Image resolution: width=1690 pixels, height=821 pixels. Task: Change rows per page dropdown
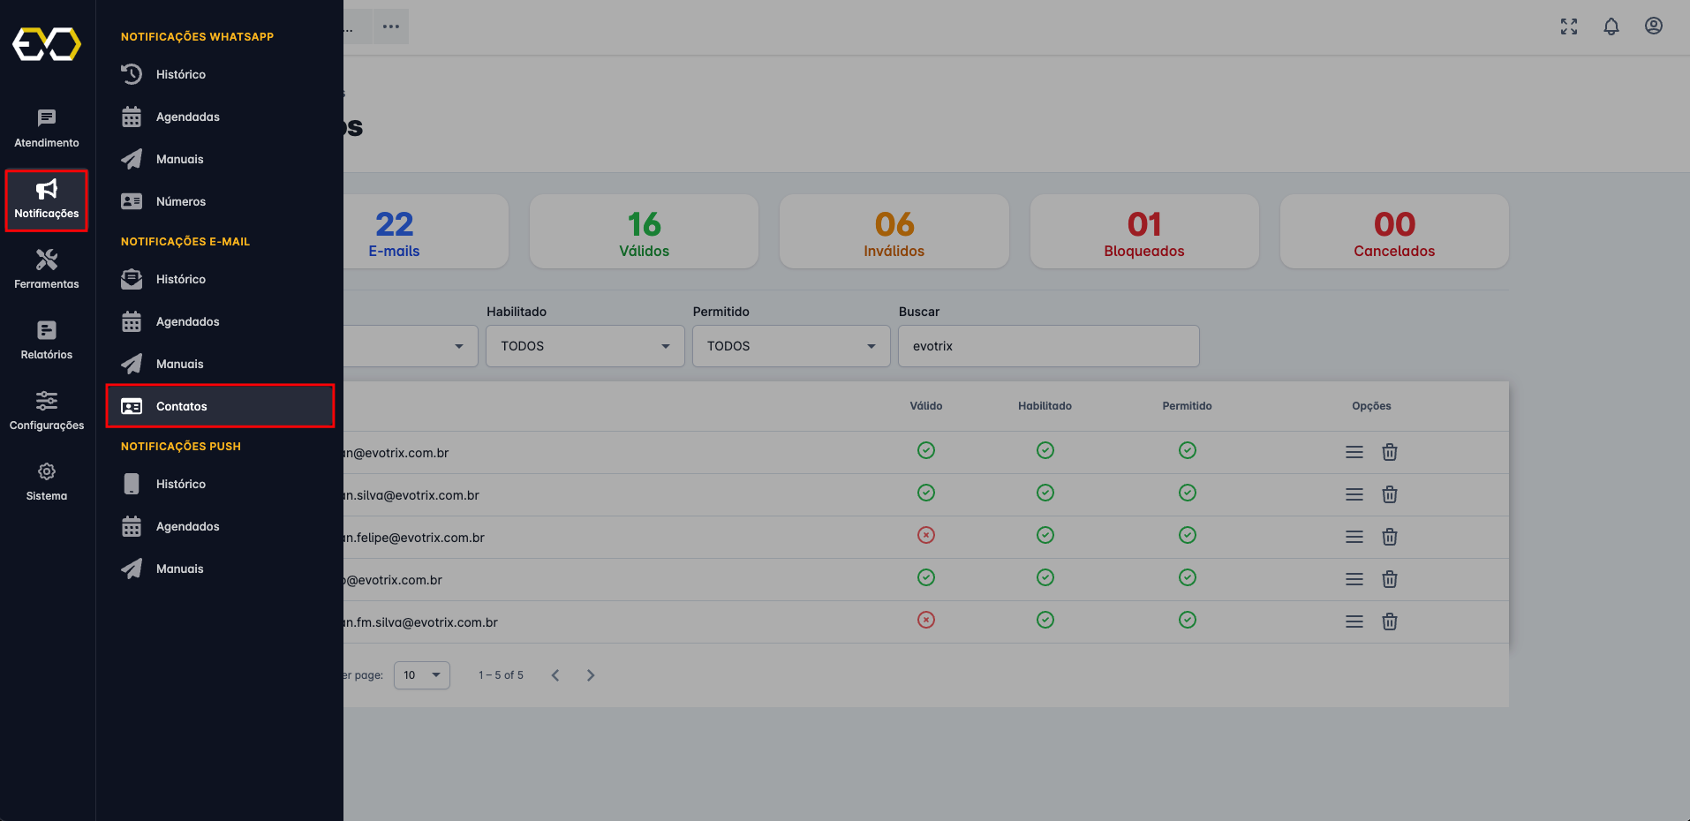421,675
